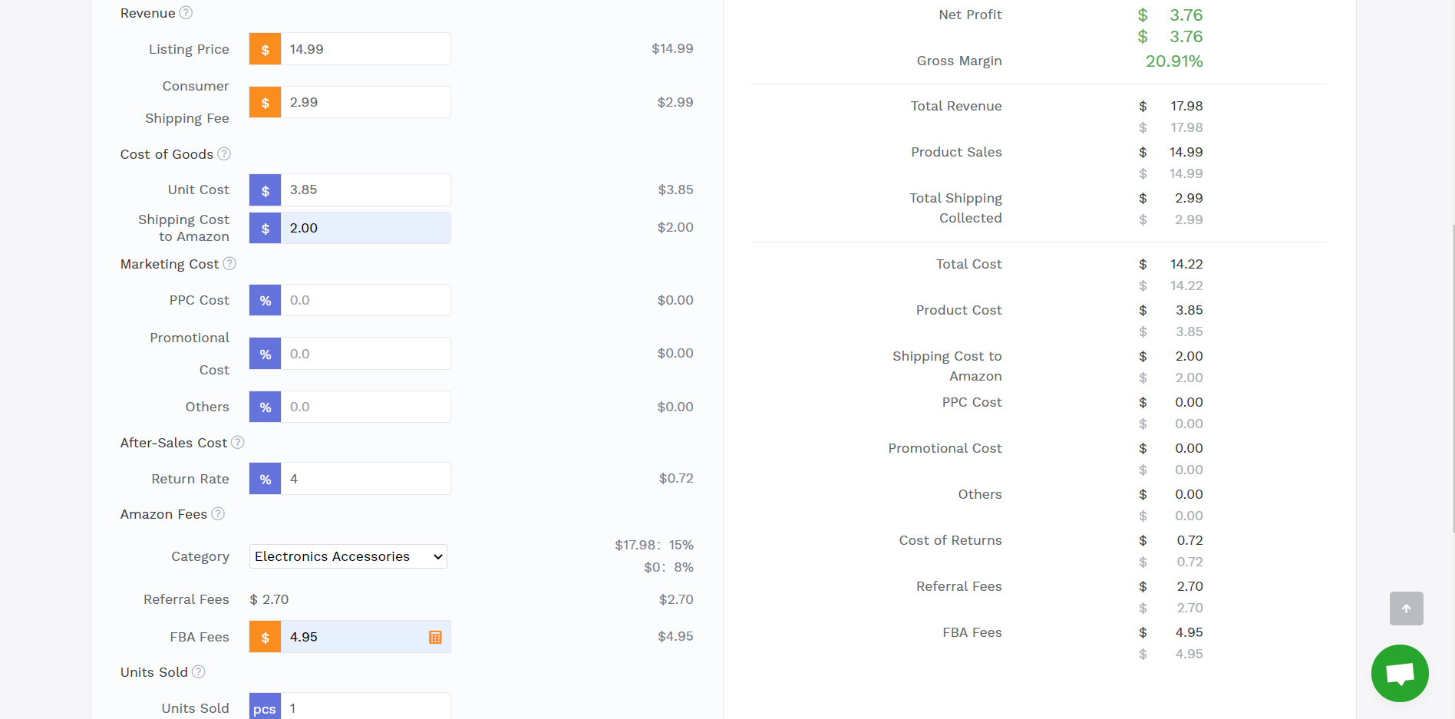The width and height of the screenshot is (1455, 719).
Task: Open the Electronics Accessories category dropdown
Action: [x=348, y=556]
